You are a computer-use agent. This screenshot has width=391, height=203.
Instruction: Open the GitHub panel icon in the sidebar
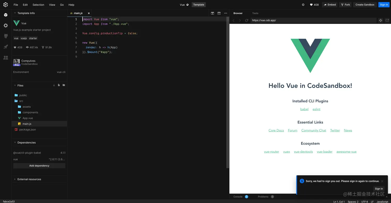coord(6,36)
